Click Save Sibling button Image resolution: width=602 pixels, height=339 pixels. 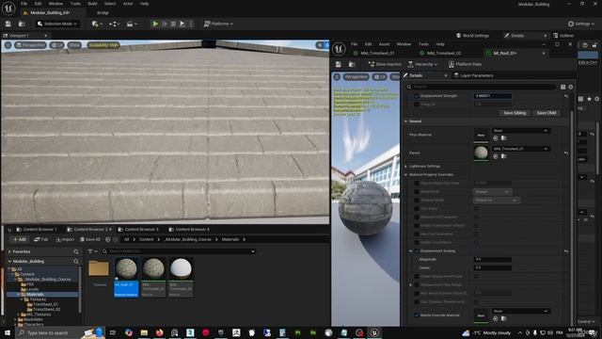515,113
